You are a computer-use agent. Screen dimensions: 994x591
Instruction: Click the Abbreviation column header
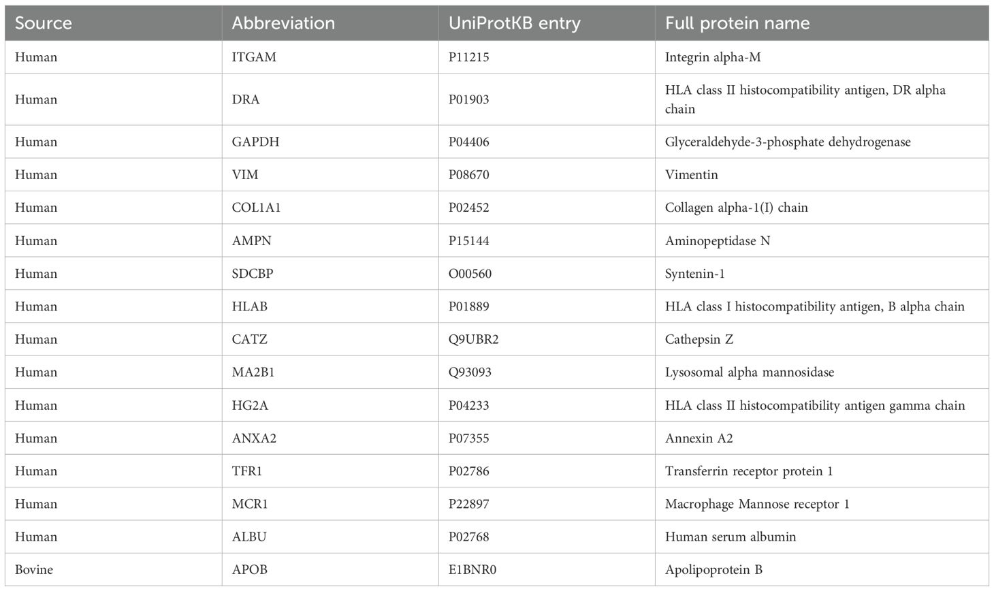click(x=283, y=23)
